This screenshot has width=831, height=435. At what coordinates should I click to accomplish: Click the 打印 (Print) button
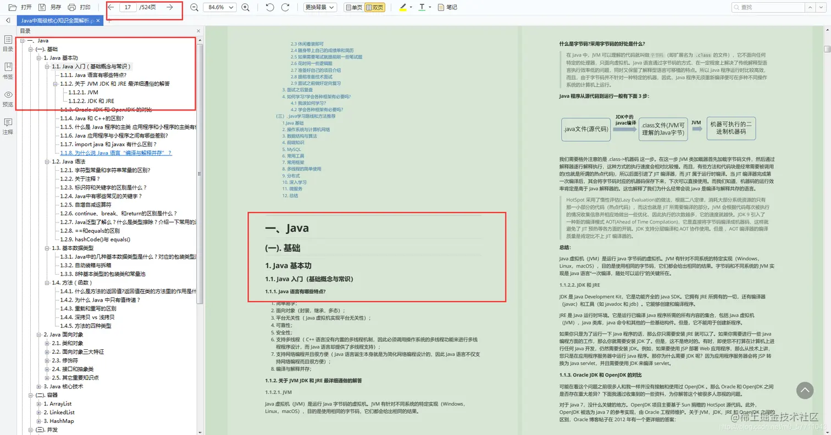(79, 7)
